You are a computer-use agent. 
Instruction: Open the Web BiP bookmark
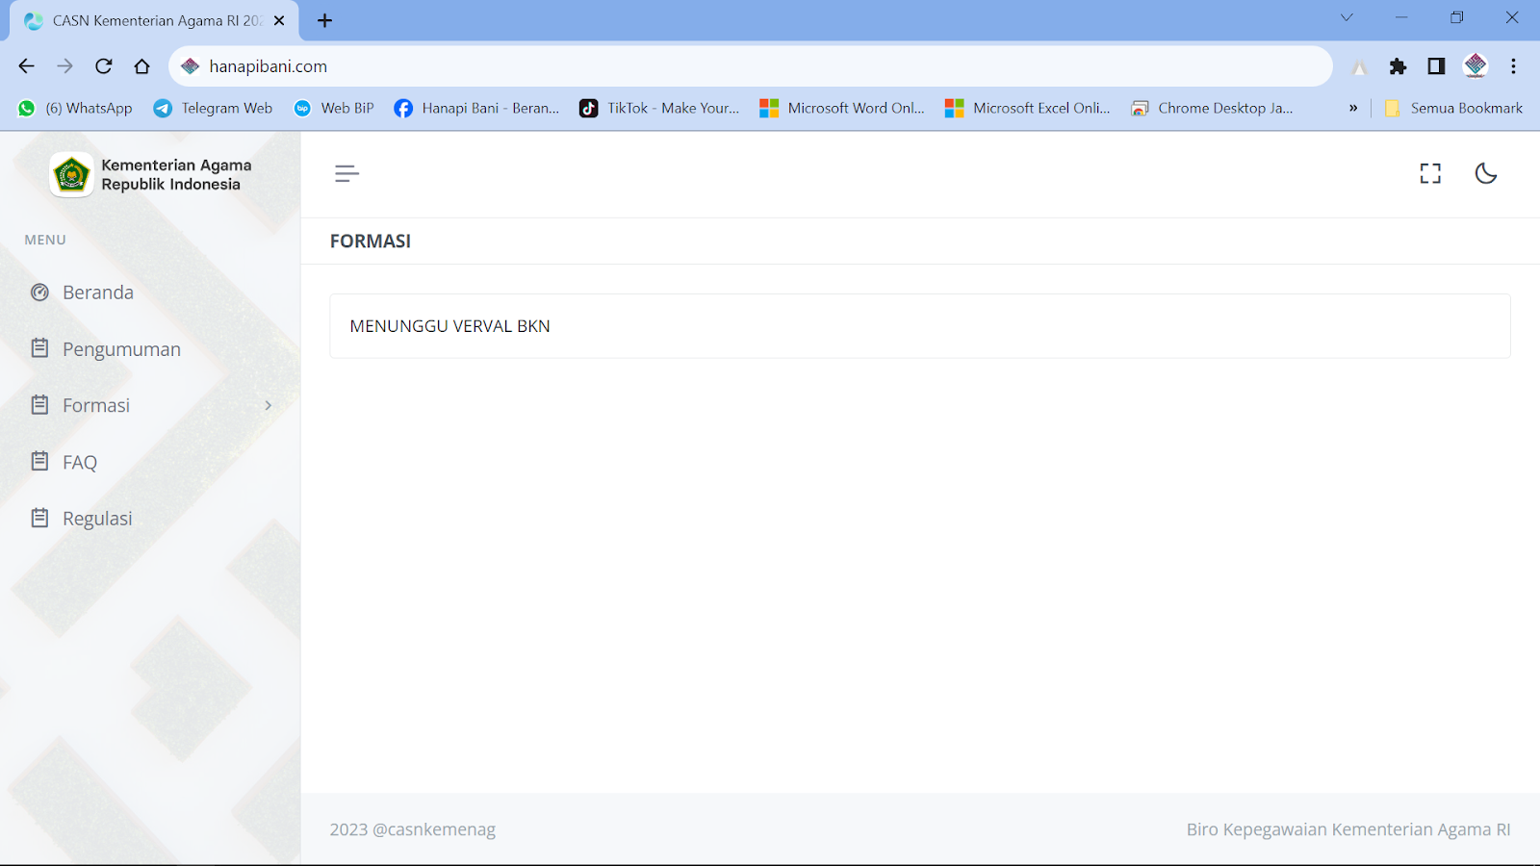(333, 108)
